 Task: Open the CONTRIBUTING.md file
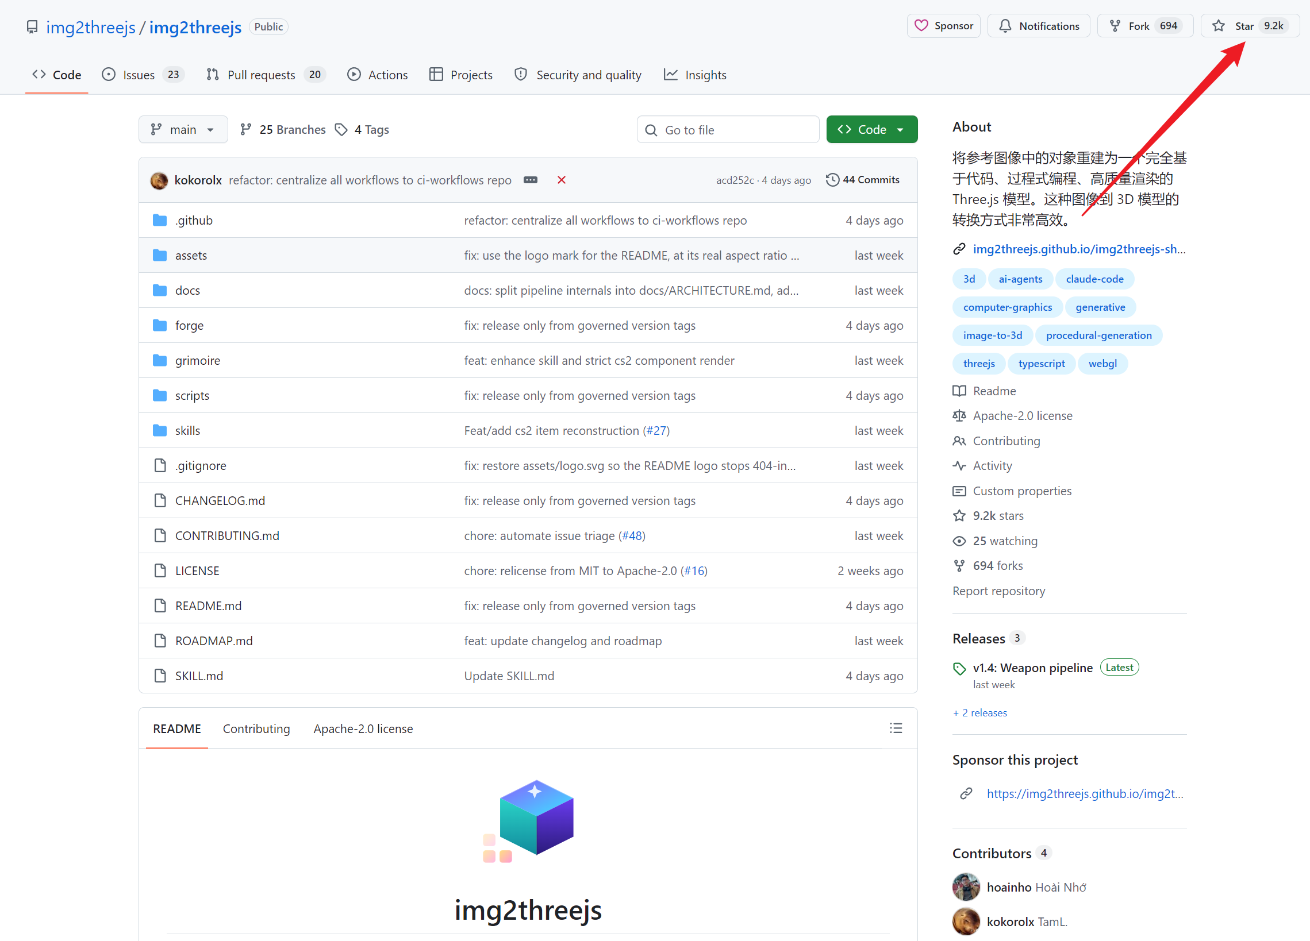click(x=227, y=536)
